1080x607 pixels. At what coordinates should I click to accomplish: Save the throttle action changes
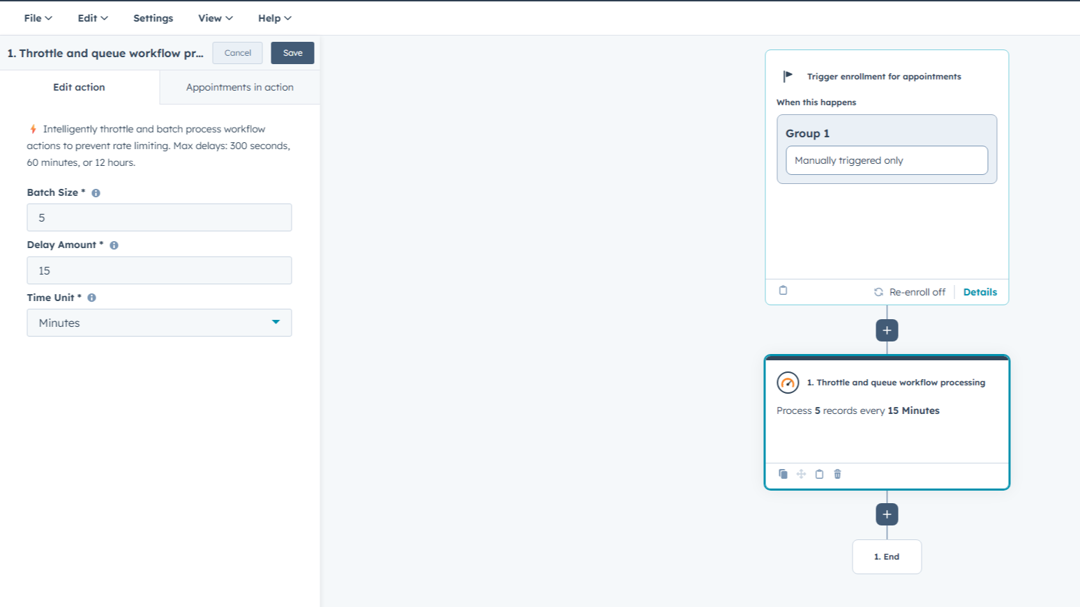tap(292, 53)
